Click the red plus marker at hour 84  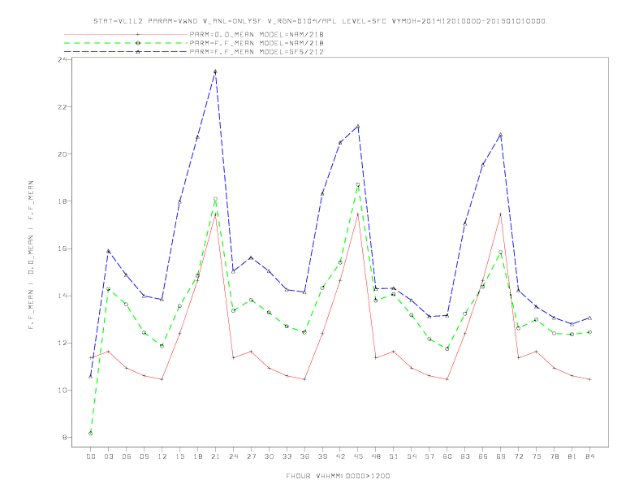589,379
